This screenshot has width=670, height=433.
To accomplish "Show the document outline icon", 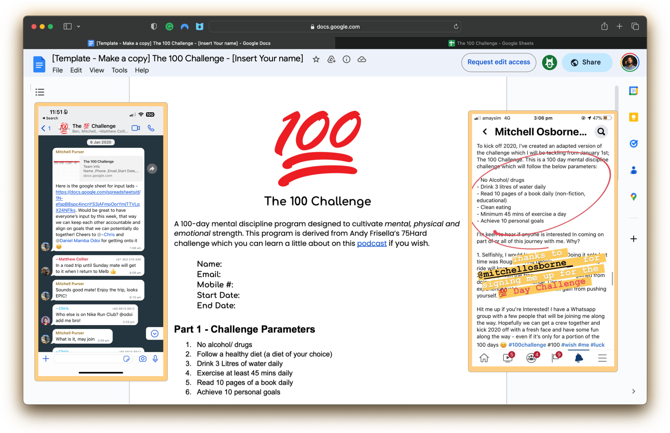I will click(x=40, y=92).
